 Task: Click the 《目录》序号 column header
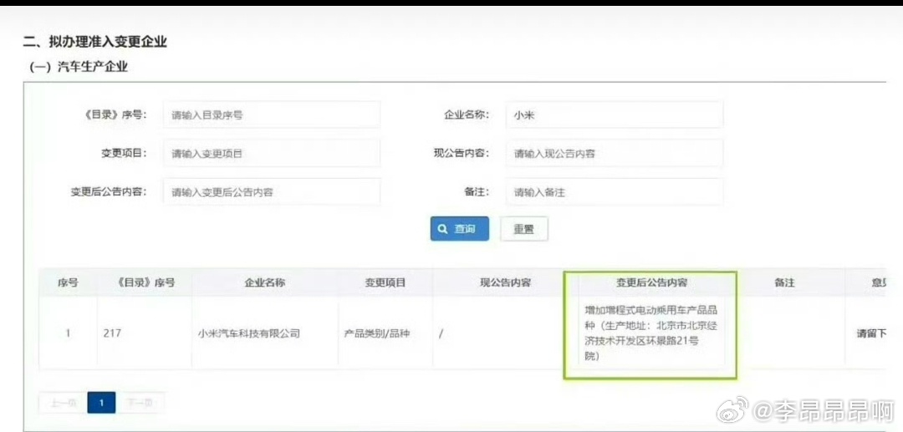pyautogui.click(x=145, y=282)
